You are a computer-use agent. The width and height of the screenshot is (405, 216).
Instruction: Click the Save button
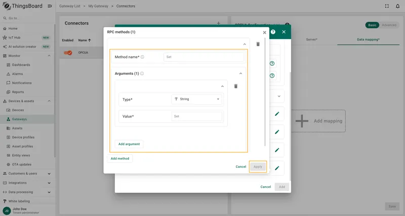[392, 206]
